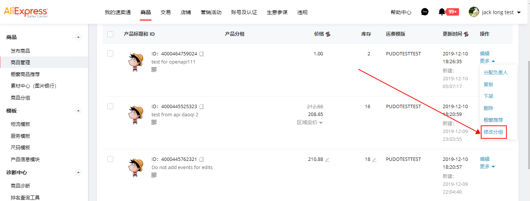The width and height of the screenshot is (530, 201).
Task: Sort by price column arrows
Action: (x=328, y=34)
